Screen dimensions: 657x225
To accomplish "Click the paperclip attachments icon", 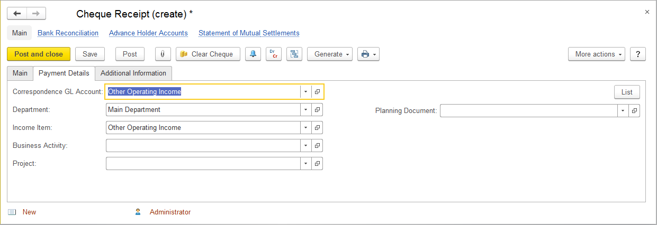I will 162,54.
